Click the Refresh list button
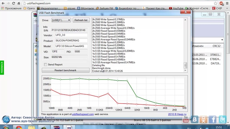230x129 pixels. (81, 20)
